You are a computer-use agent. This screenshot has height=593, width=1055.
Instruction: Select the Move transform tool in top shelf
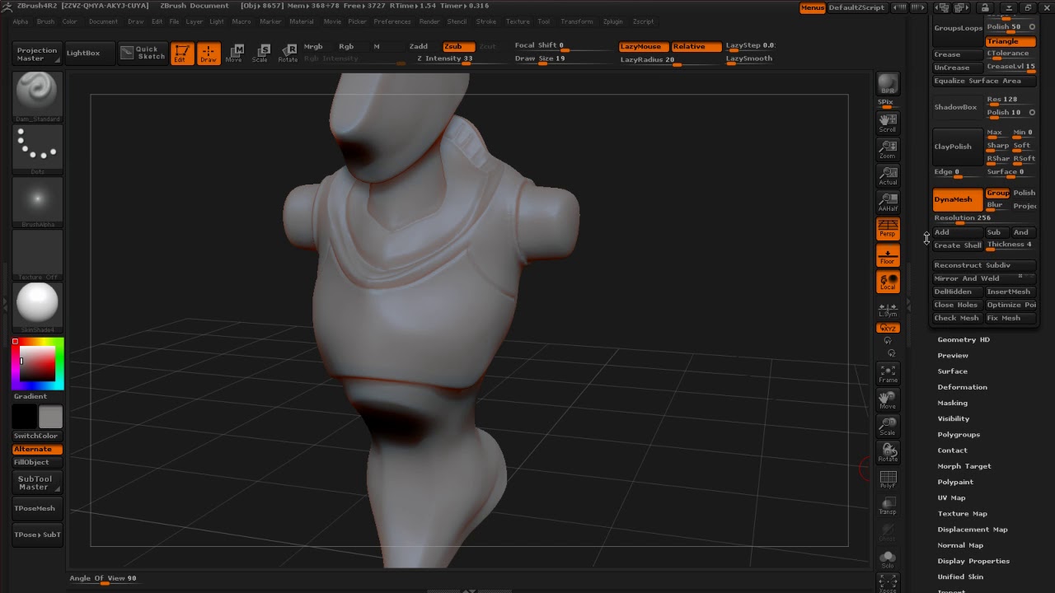[235, 54]
